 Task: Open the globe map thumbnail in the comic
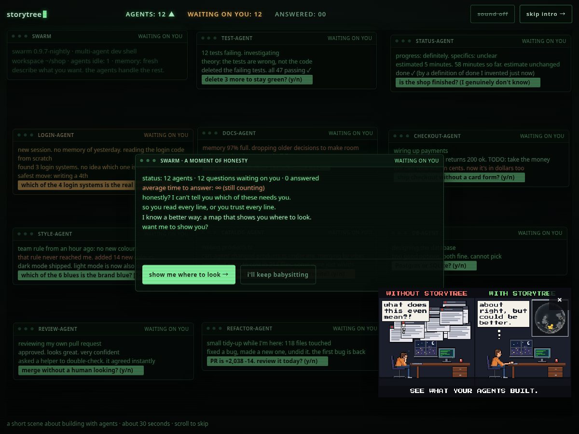tap(550, 318)
